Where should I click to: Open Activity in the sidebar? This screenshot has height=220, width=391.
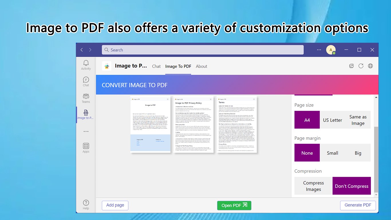[86, 65]
